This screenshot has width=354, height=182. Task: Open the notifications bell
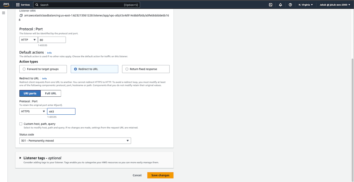[280, 5]
